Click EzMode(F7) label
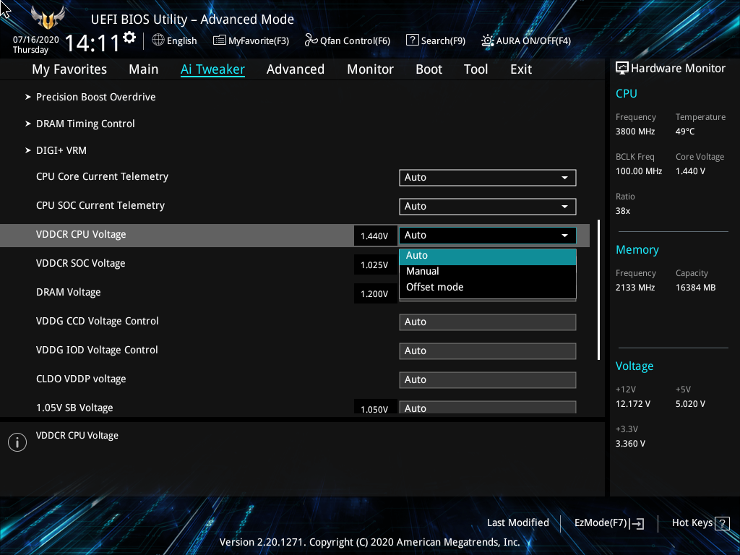 click(601, 523)
